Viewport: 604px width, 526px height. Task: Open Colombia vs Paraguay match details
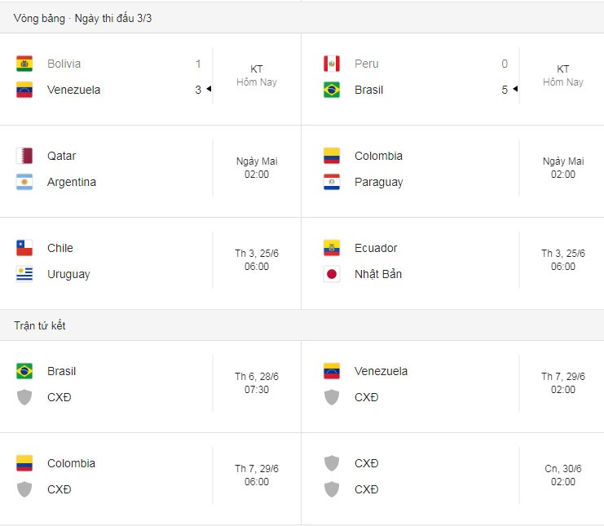pos(452,171)
